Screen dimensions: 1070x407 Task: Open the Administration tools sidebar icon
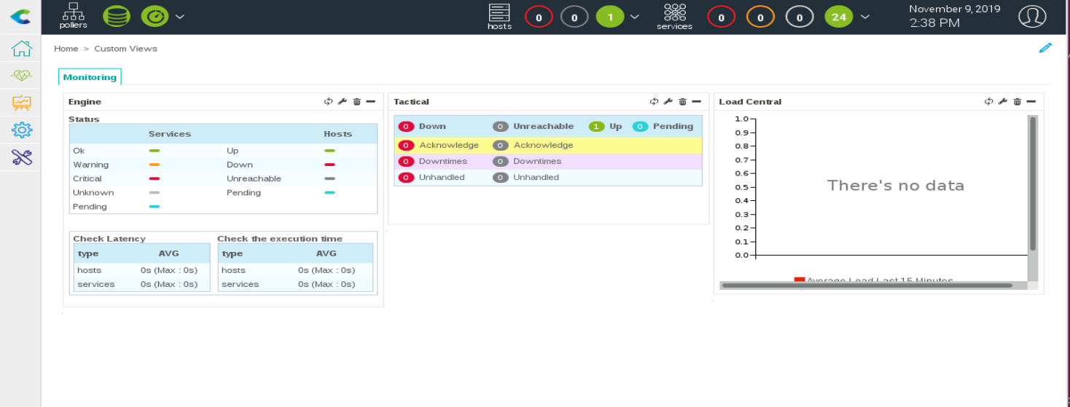click(21, 157)
